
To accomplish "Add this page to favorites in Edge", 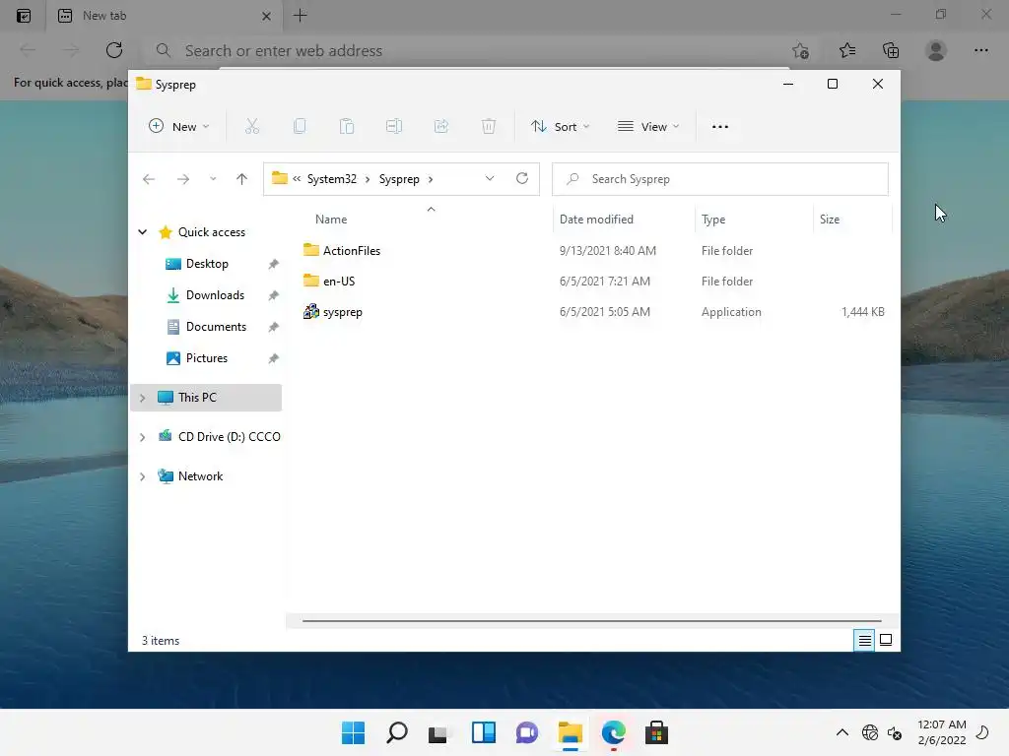I will click(800, 50).
